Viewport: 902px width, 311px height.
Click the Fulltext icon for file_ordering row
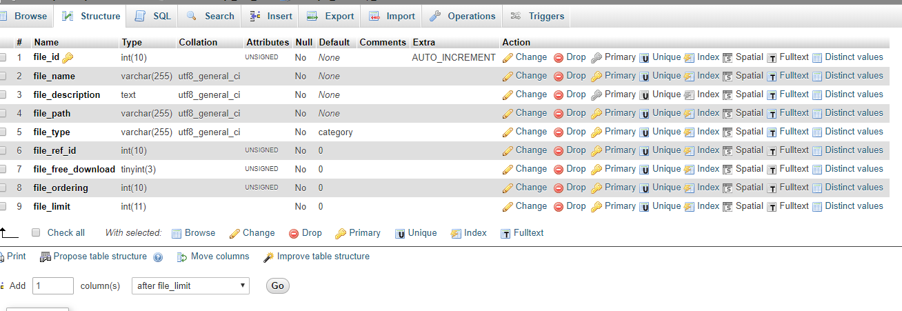click(x=772, y=188)
